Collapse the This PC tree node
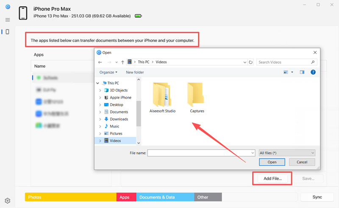Image resolution: width=339 pixels, height=208 pixels. click(98, 83)
